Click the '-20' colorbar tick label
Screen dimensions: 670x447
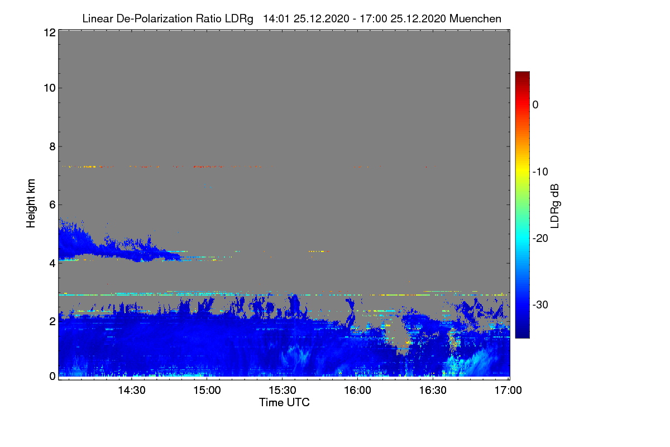coord(541,239)
